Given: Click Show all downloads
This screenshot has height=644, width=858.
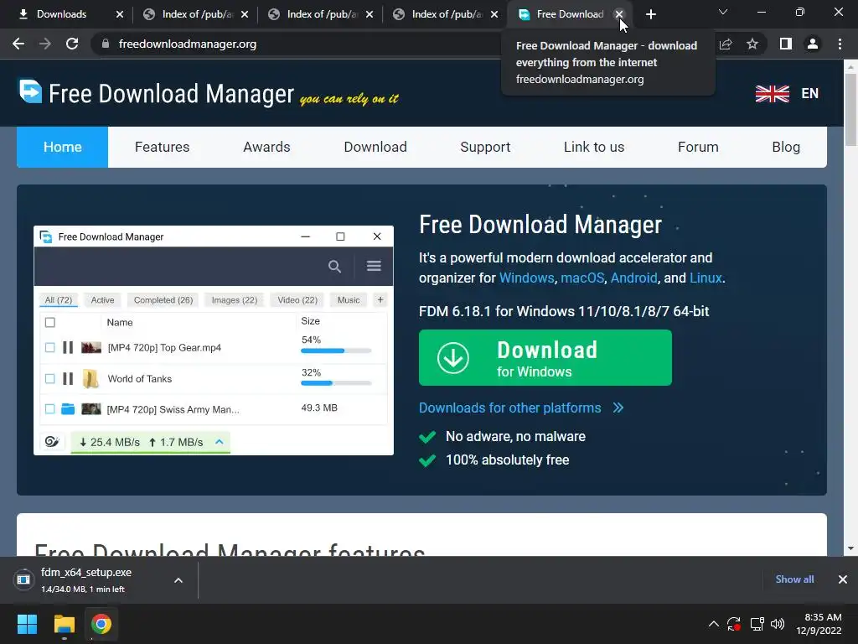Looking at the screenshot, I should click(x=794, y=579).
